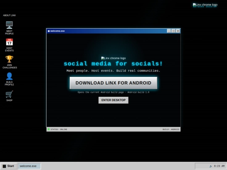The width and height of the screenshot is (227, 170).
Task: Click the Linx logo in the welcome window
Action: [x=113, y=58]
